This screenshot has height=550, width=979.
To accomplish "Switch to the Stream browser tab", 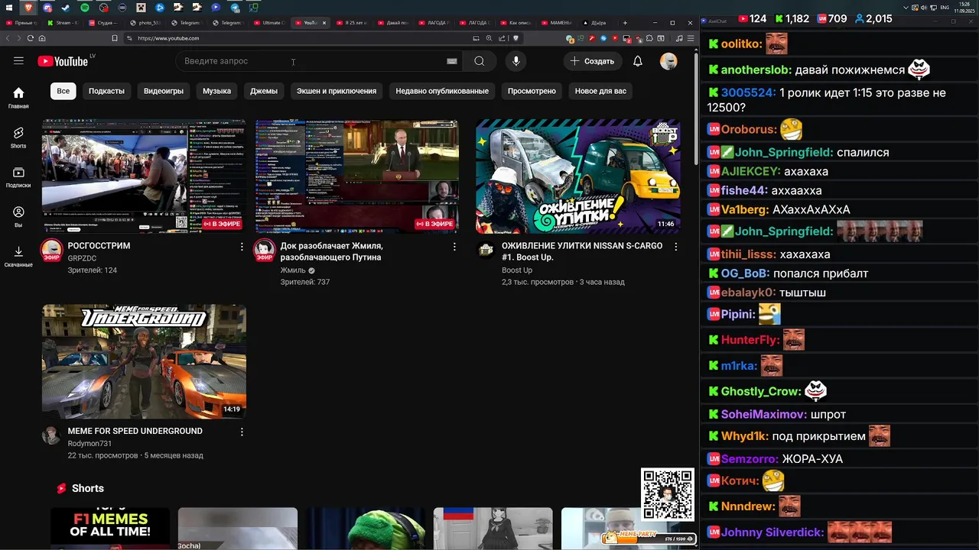I will [64, 23].
